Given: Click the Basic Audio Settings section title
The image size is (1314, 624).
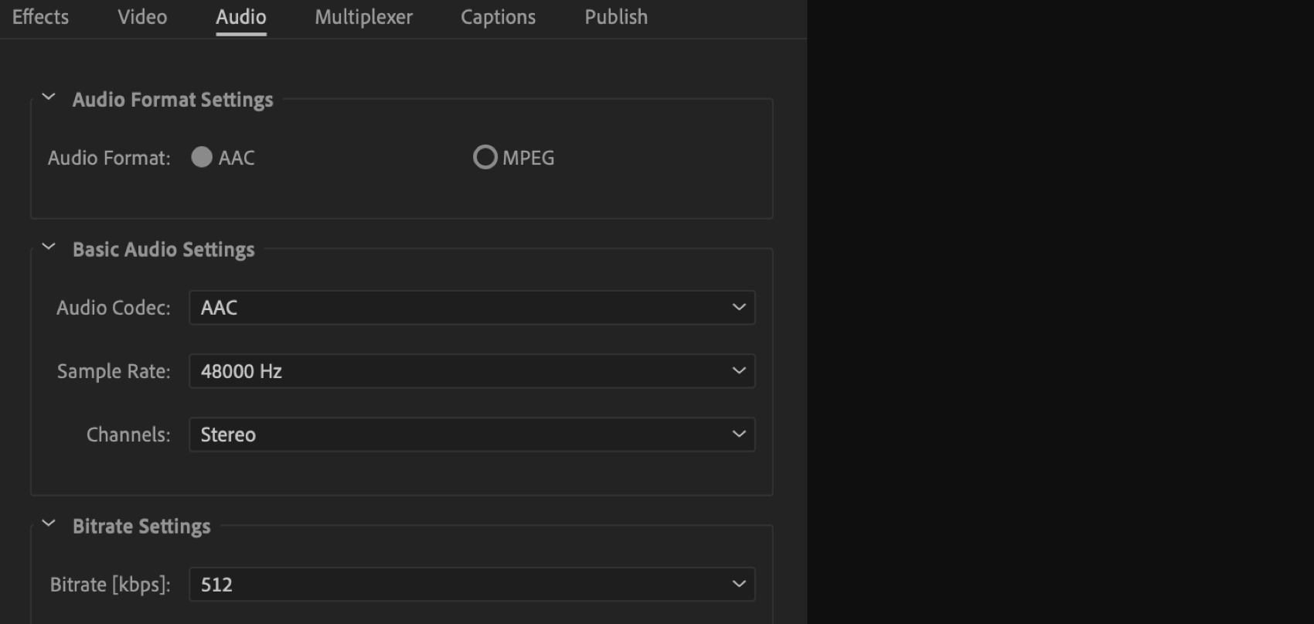Looking at the screenshot, I should click(163, 250).
